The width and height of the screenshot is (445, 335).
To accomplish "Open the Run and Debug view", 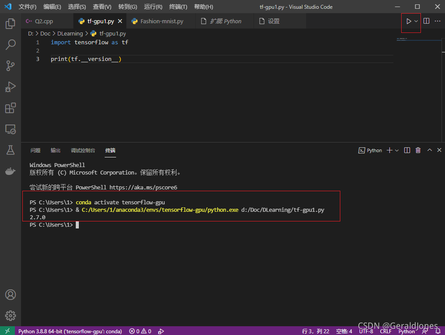I will coord(11,87).
